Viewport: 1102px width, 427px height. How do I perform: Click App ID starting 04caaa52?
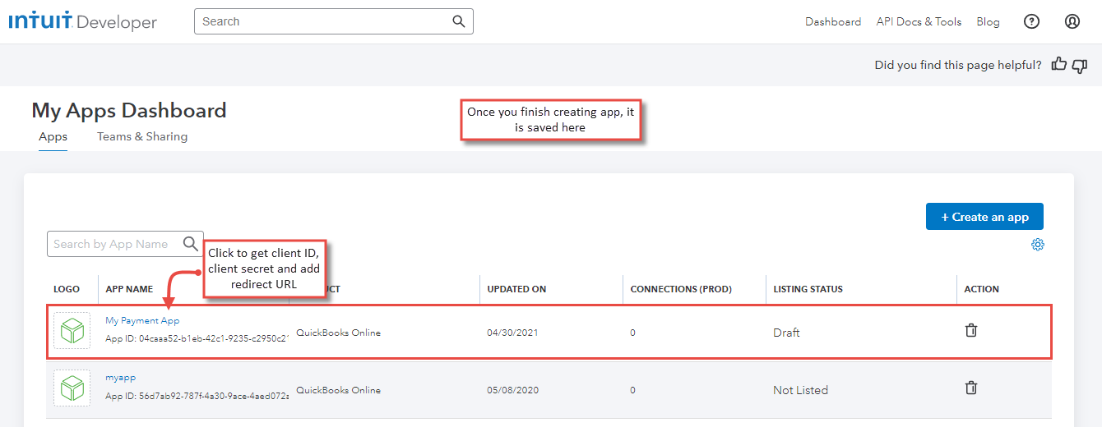[197, 338]
